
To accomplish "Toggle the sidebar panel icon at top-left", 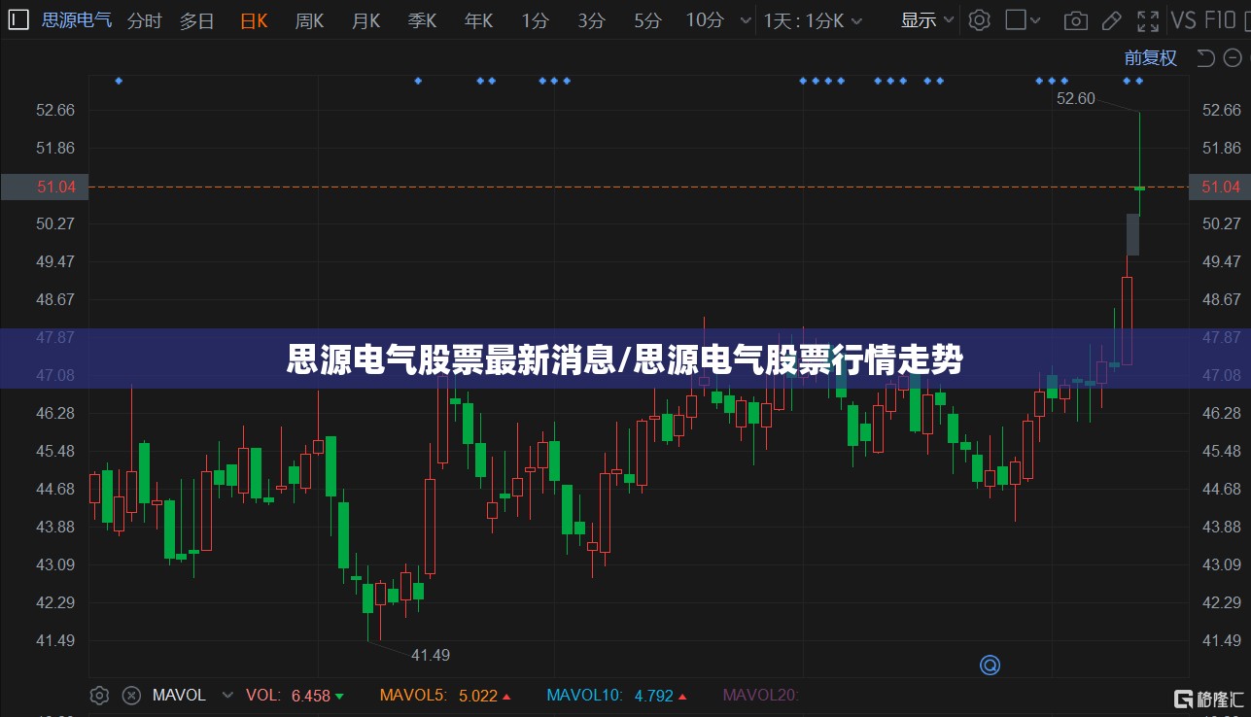I will point(18,19).
